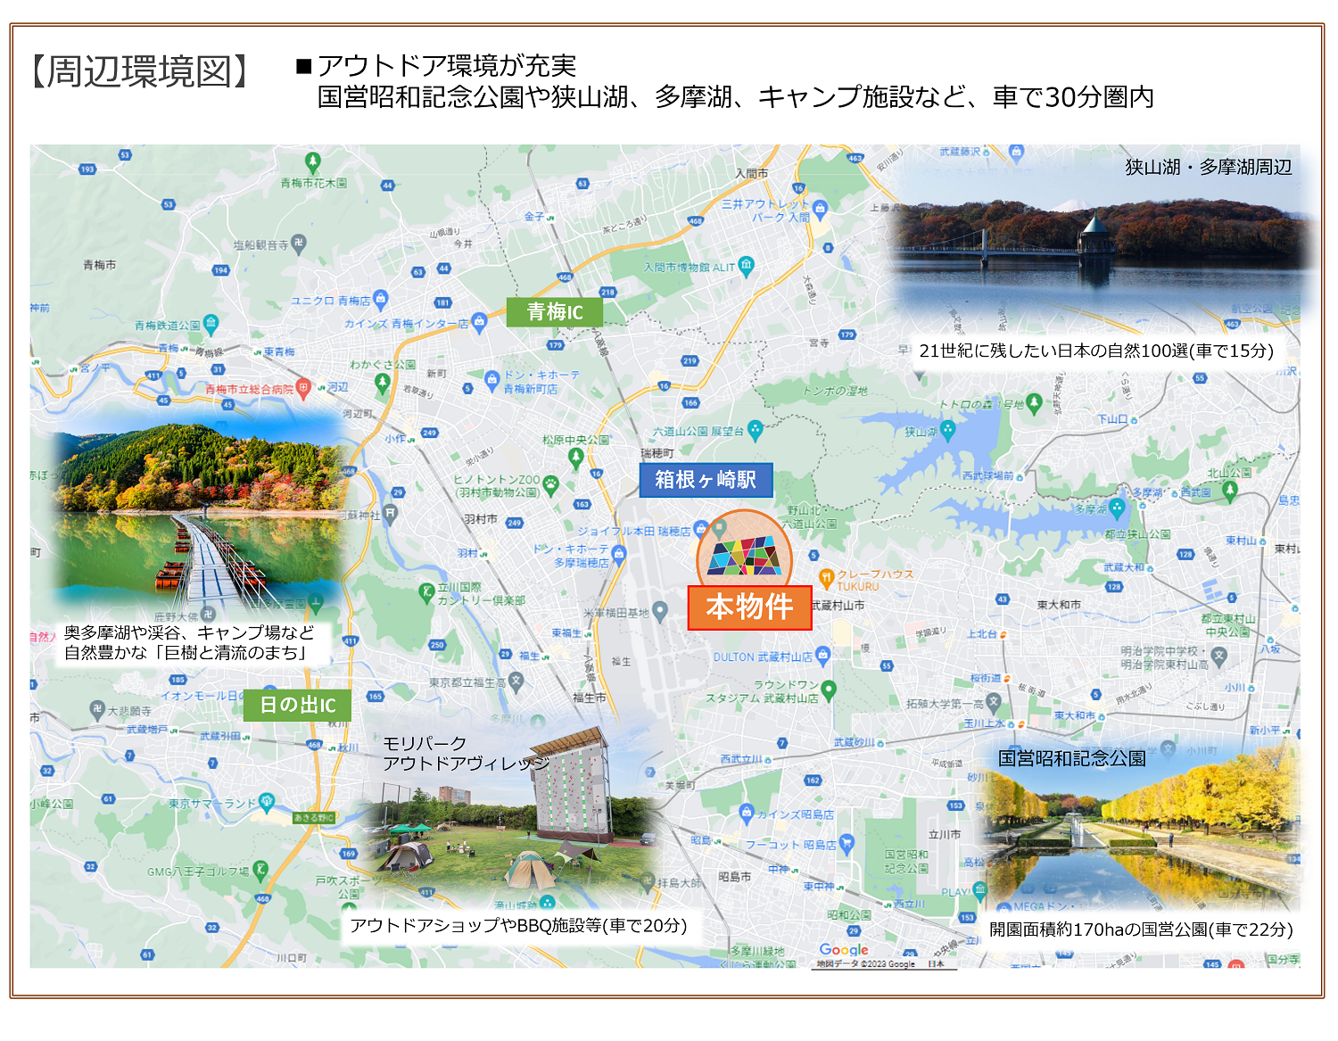1338x1041 pixels.
Task: Click the クレープハウス TUKURU restaurant pin
Action: point(826,578)
